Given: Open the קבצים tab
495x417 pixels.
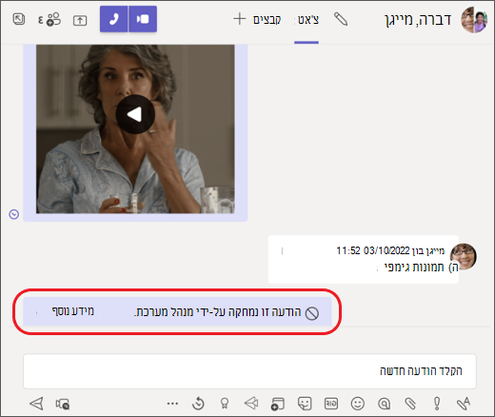Looking at the screenshot, I should [267, 20].
